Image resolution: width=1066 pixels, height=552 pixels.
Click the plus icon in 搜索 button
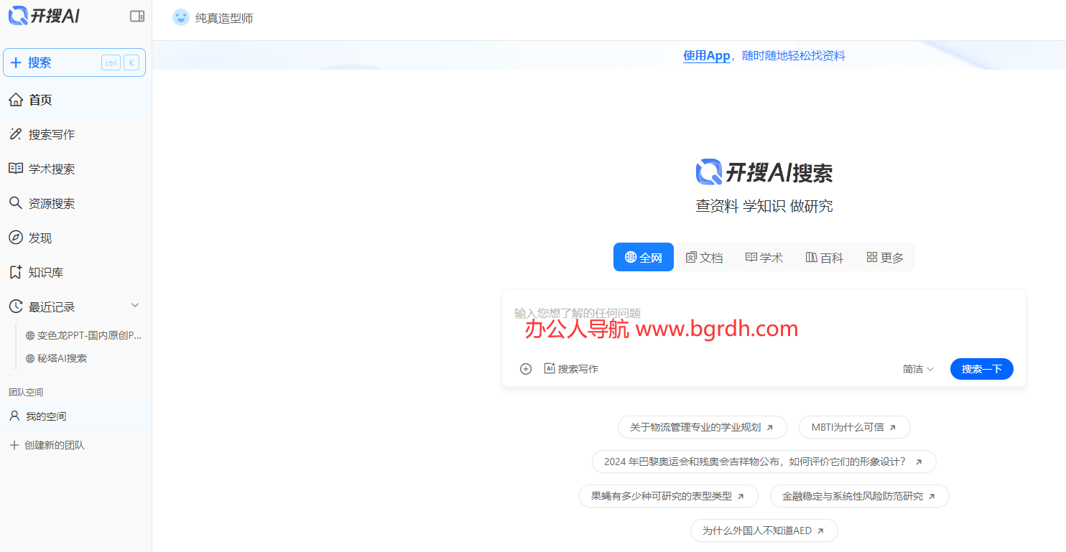[16, 62]
